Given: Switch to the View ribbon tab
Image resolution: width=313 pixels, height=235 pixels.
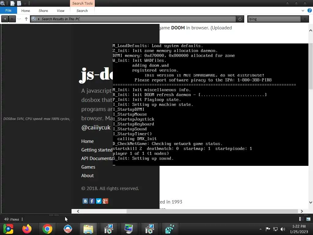Looking at the screenshot, I should (61, 11).
